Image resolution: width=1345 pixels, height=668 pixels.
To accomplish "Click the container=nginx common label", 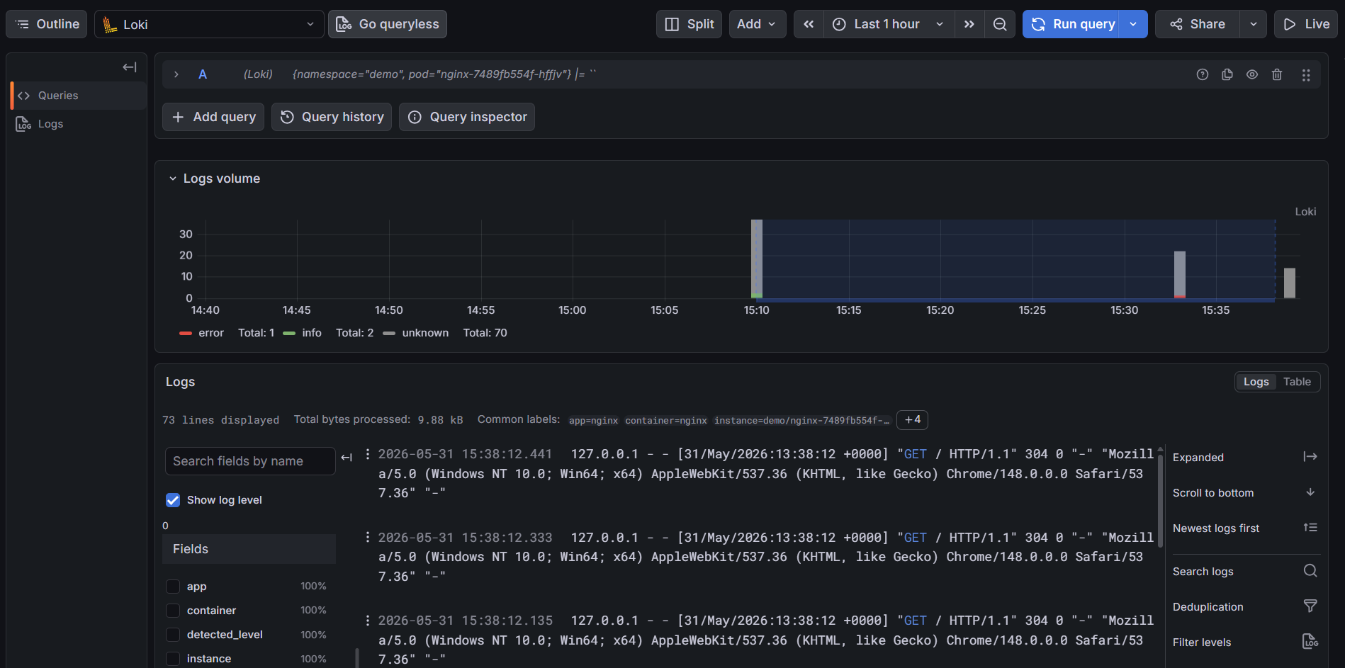I will point(666,421).
